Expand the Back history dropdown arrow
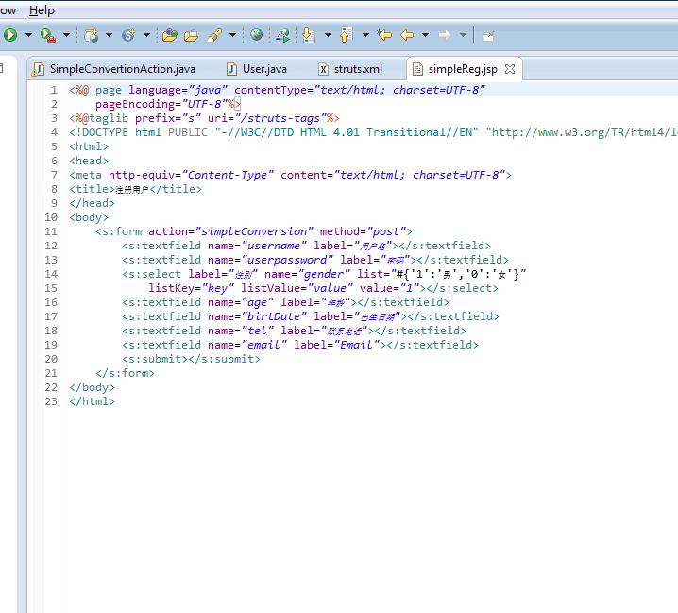The height and width of the screenshot is (613, 678). [x=426, y=35]
